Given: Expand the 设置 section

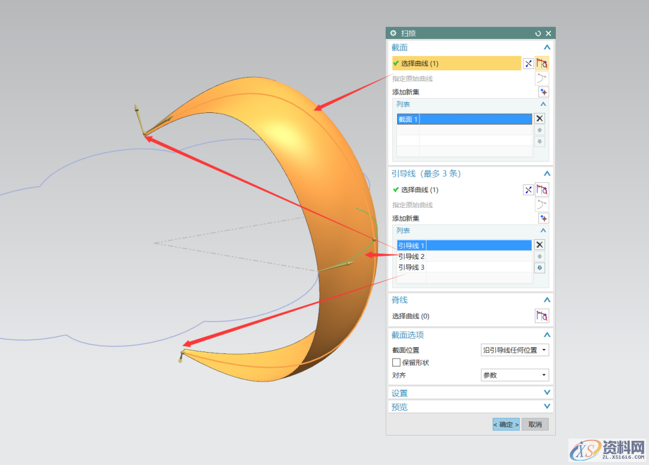Looking at the screenshot, I should point(547,393).
